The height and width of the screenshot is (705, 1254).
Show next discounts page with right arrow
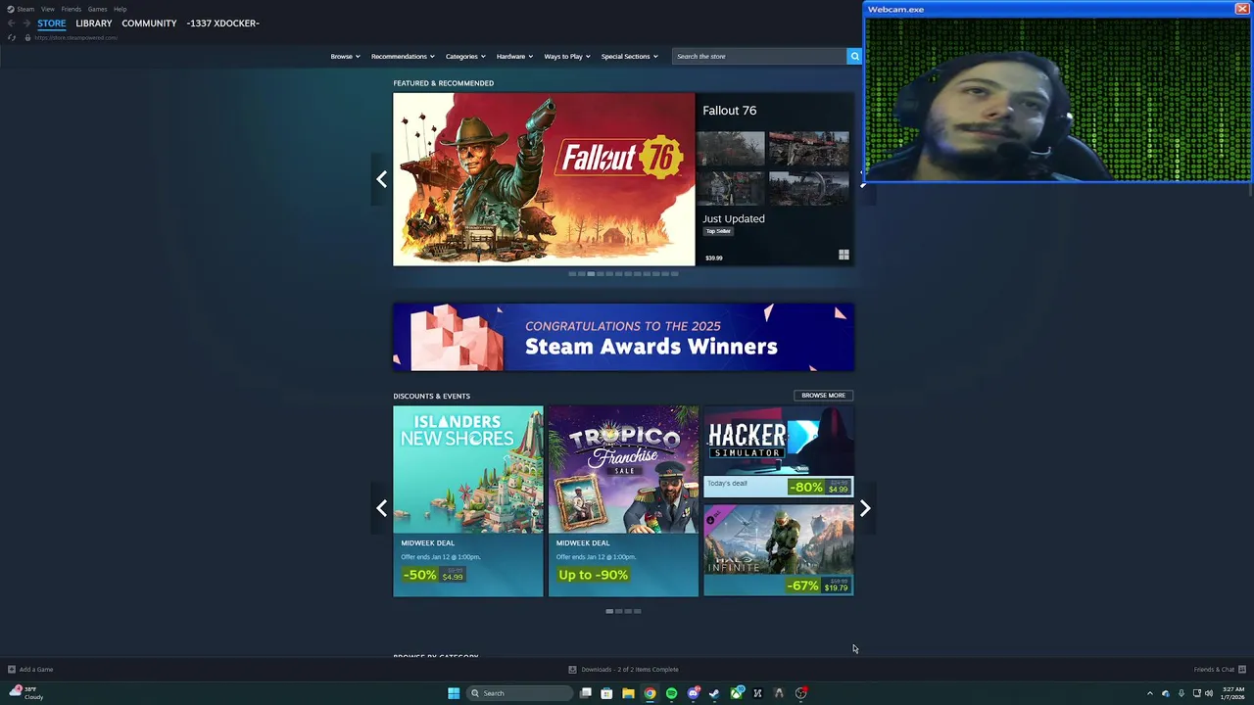point(865,508)
